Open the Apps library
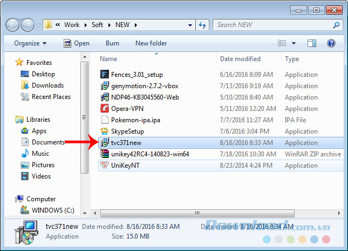This screenshot has height=251, width=348. point(39,131)
